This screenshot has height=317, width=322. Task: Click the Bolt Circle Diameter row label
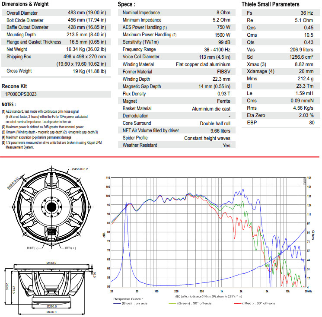[25, 20]
